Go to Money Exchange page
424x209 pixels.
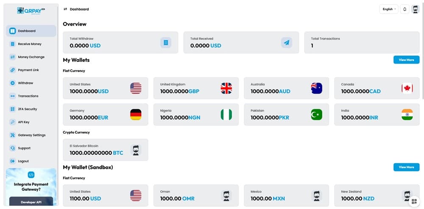click(x=31, y=57)
